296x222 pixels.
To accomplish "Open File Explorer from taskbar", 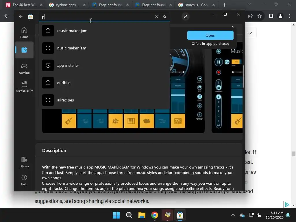I will point(142,215).
